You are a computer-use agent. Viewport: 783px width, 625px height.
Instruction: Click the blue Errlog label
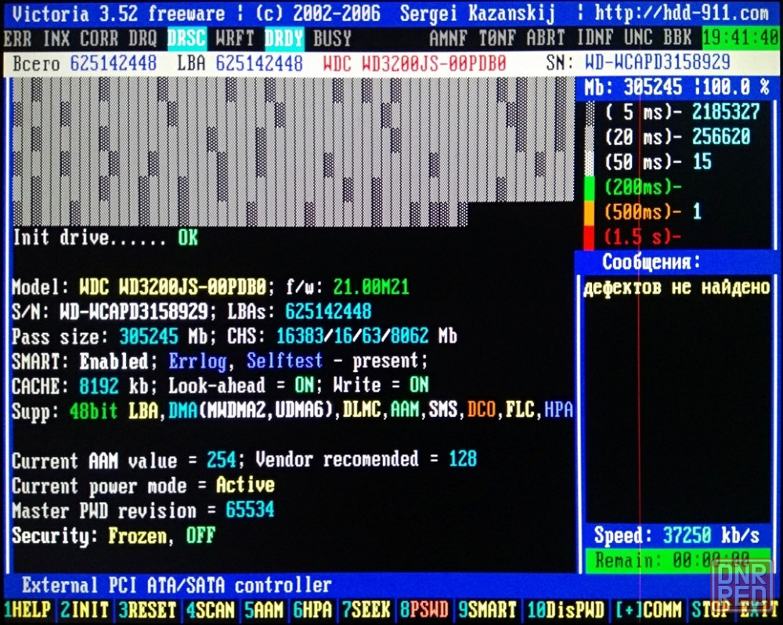click(x=197, y=361)
